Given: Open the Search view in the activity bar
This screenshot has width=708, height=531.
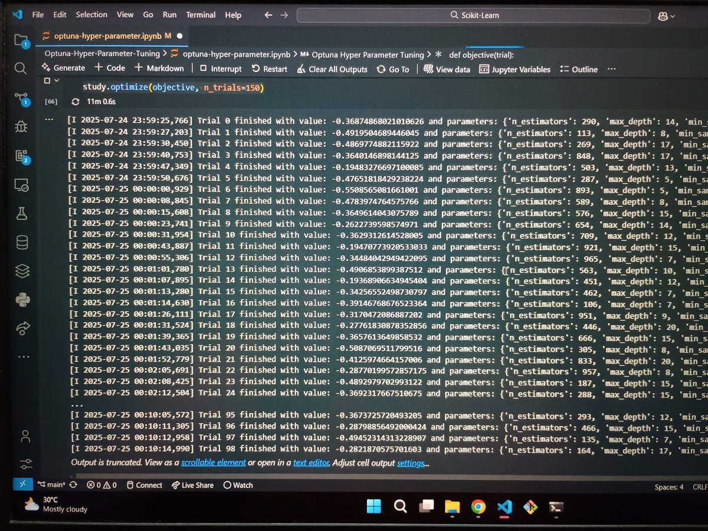Looking at the screenshot, I should pos(21,68).
